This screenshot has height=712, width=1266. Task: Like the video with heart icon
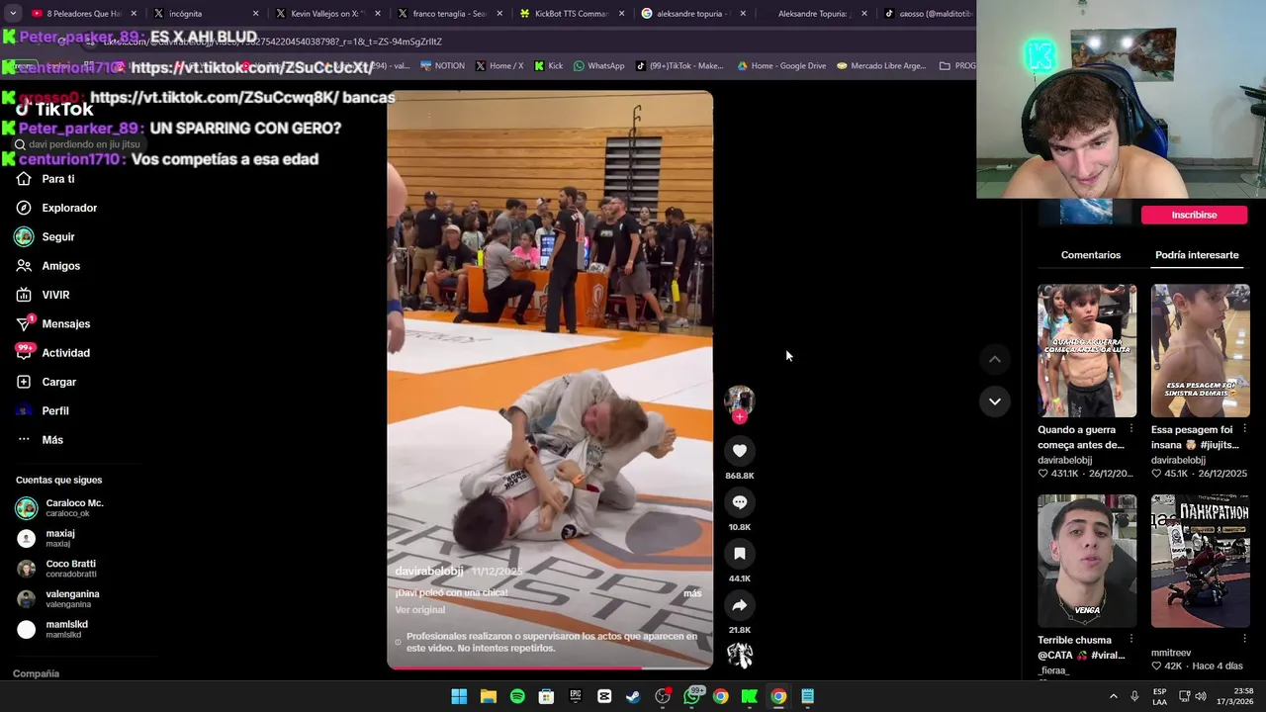point(739,451)
